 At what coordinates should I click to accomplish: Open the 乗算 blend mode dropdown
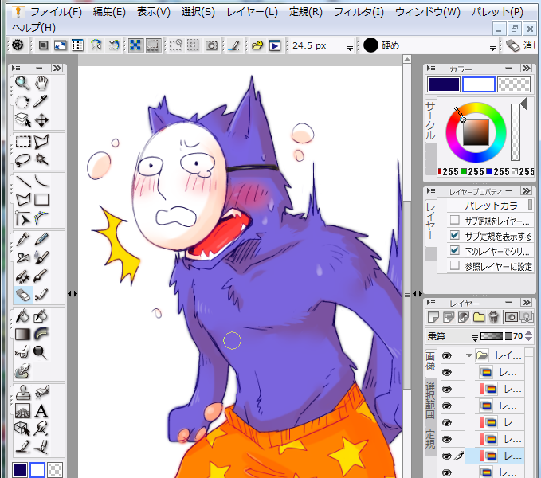(447, 336)
